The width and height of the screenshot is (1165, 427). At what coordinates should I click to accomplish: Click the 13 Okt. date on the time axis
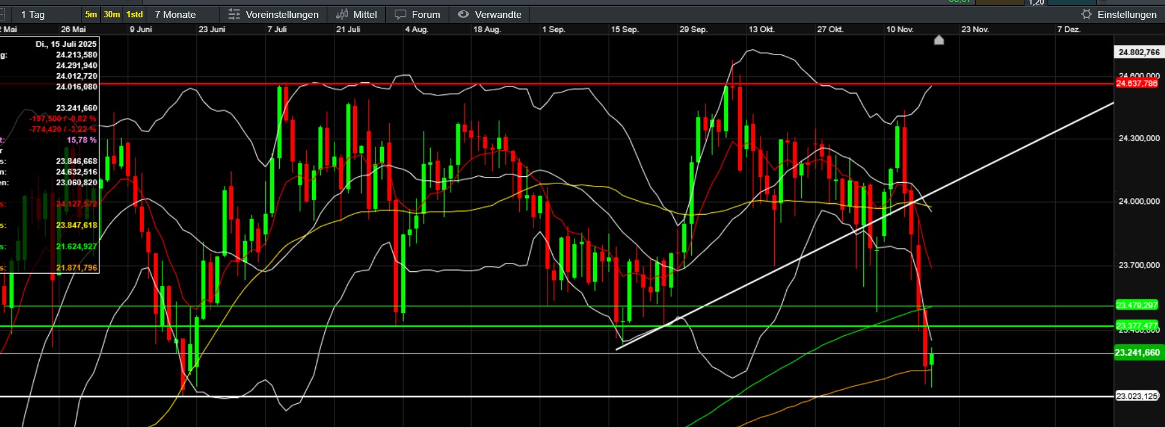click(x=761, y=29)
